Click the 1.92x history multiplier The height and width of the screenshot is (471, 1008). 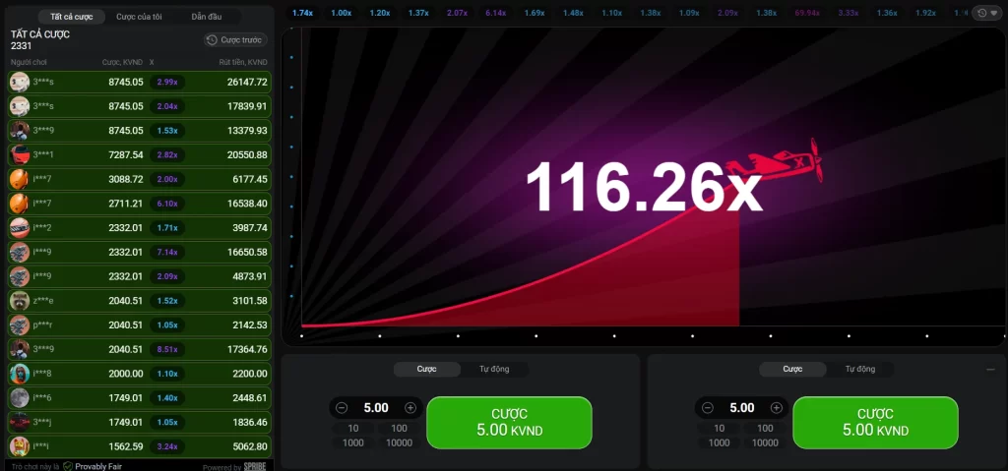click(x=925, y=13)
